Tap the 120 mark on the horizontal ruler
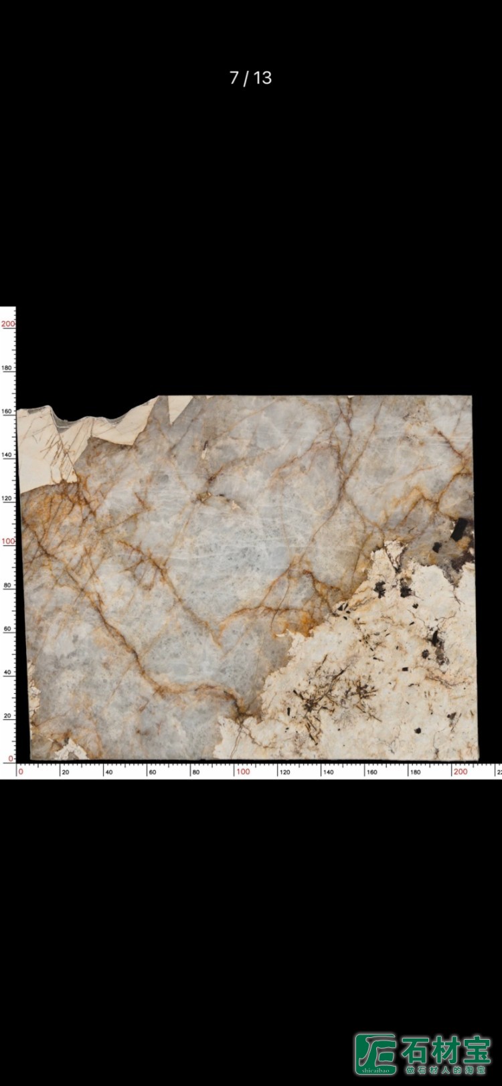This screenshot has width=502, height=1086. click(284, 772)
